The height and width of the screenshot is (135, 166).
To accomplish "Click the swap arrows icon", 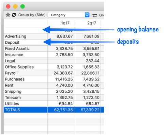I will pos(94,15).
